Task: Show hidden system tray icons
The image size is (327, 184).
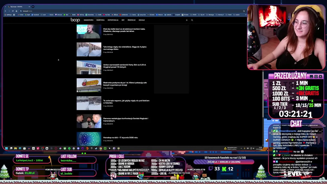Action: [241, 148]
